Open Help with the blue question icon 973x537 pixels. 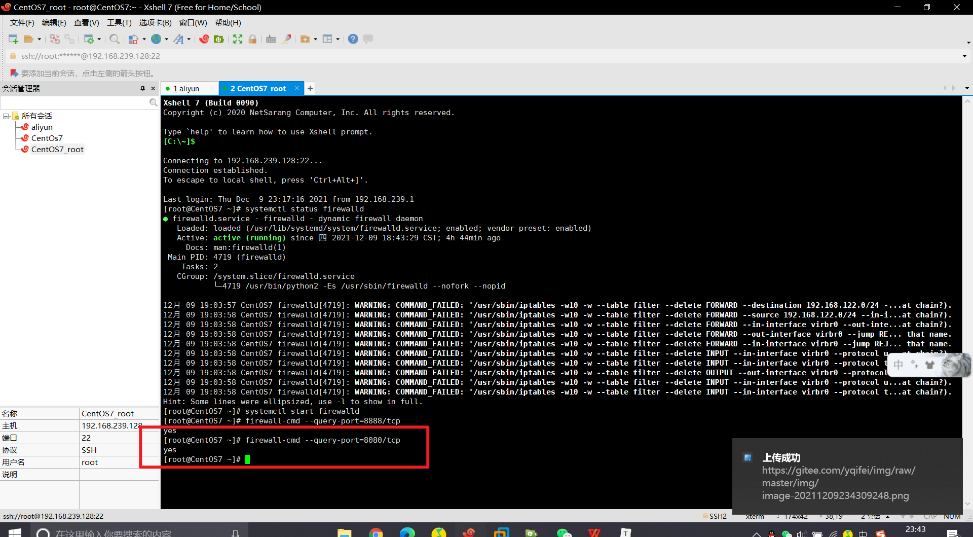point(353,39)
